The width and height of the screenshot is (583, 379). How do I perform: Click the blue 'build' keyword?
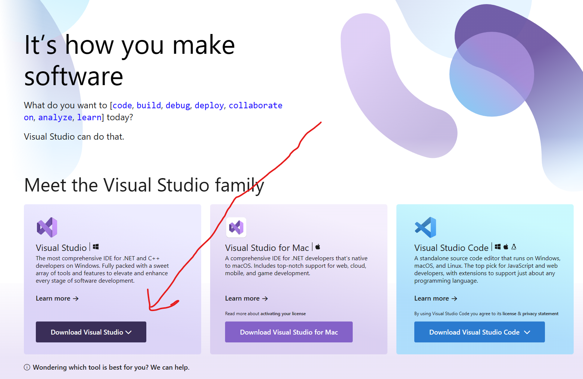(149, 105)
